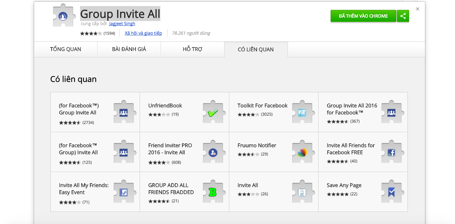Click the Save Any Page bookmark icon

[x=393, y=192]
